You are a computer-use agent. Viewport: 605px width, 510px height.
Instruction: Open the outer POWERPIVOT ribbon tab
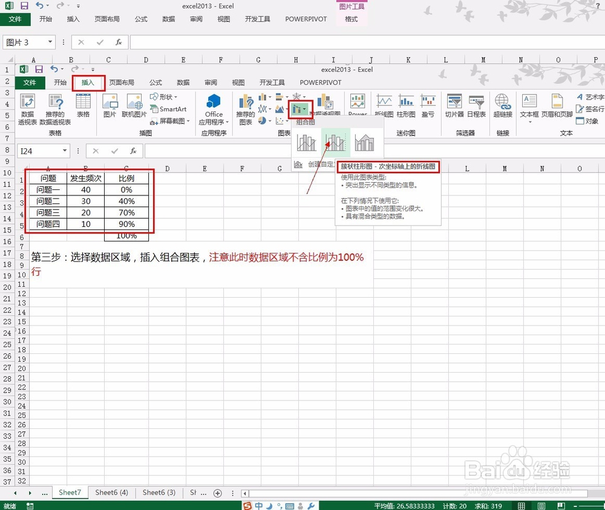(x=306, y=19)
